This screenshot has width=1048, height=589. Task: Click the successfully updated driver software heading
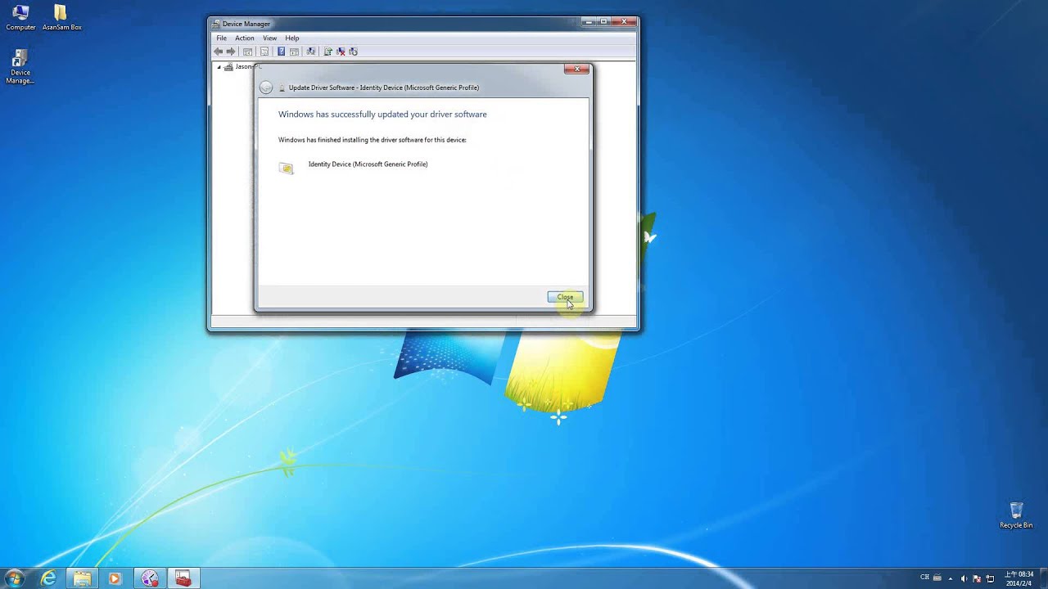(382, 115)
